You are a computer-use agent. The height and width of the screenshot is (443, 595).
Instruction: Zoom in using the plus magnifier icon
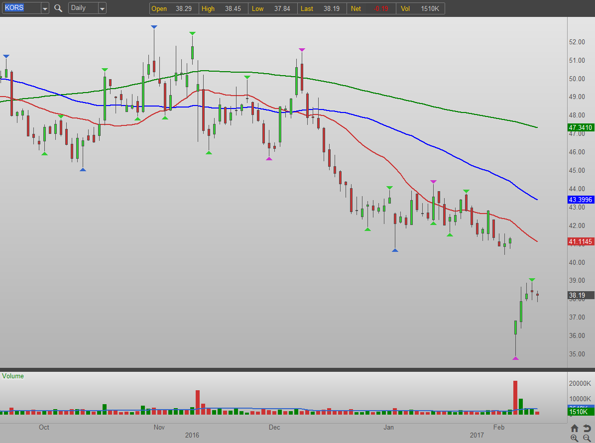point(575,438)
